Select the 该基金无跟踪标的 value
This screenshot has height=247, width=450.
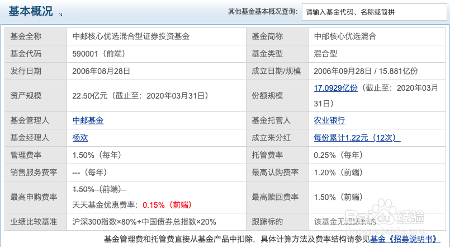tap(345, 222)
